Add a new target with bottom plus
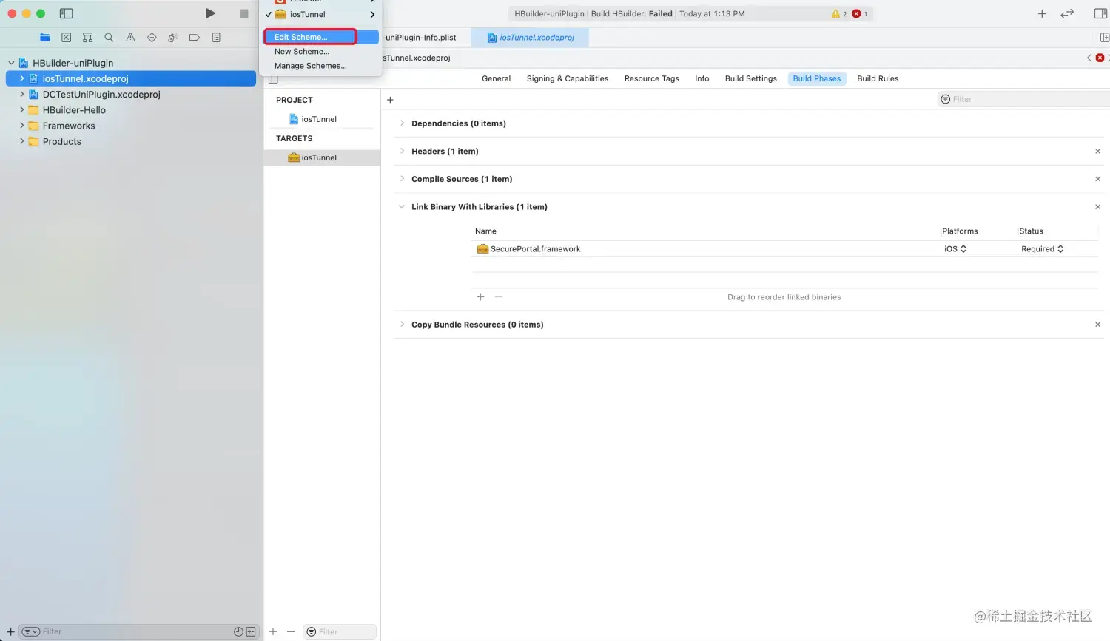Screen dimensions: 1110x641 click(x=273, y=631)
